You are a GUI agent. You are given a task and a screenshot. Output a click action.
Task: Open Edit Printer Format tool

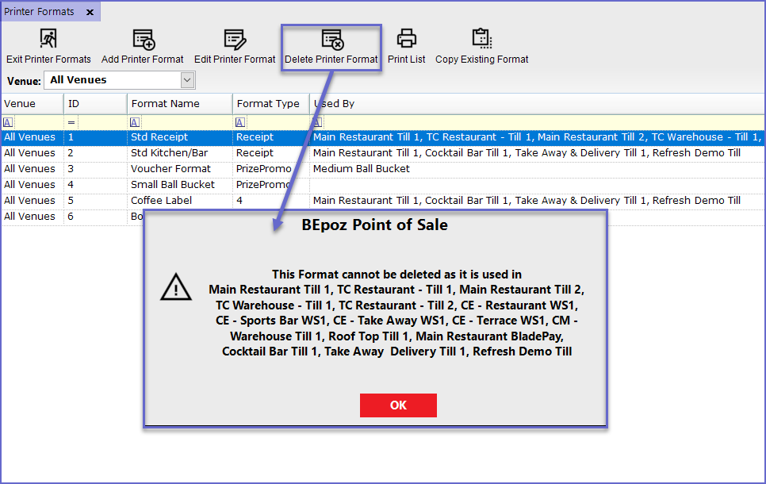(235, 39)
